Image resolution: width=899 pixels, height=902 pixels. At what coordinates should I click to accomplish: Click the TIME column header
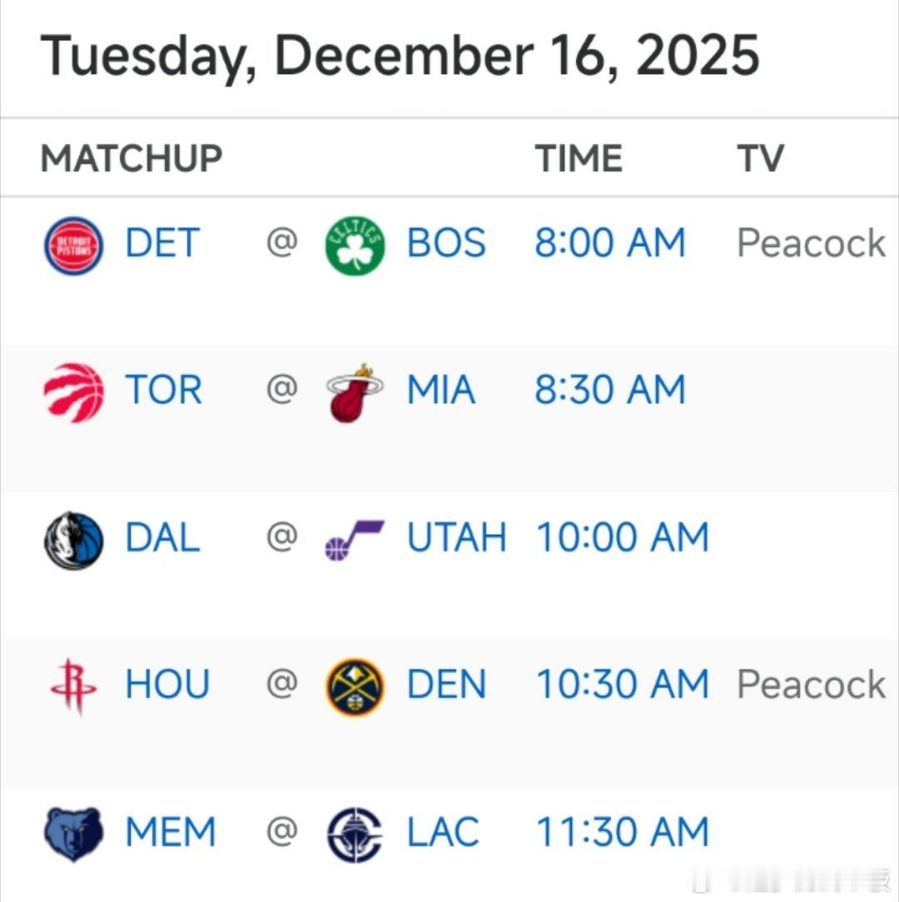[579, 158]
